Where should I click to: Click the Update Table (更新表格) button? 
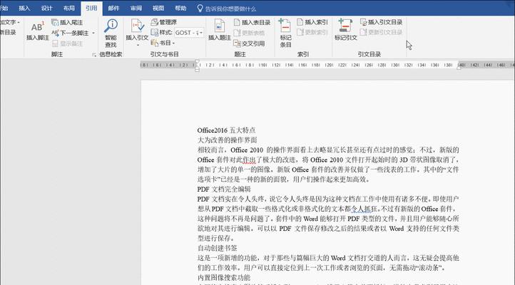tap(249, 33)
